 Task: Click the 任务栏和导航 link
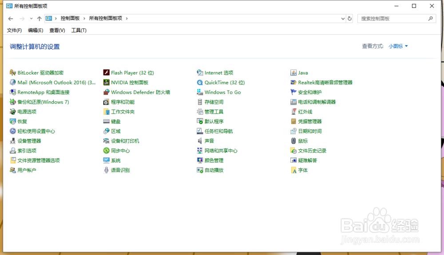click(x=218, y=131)
